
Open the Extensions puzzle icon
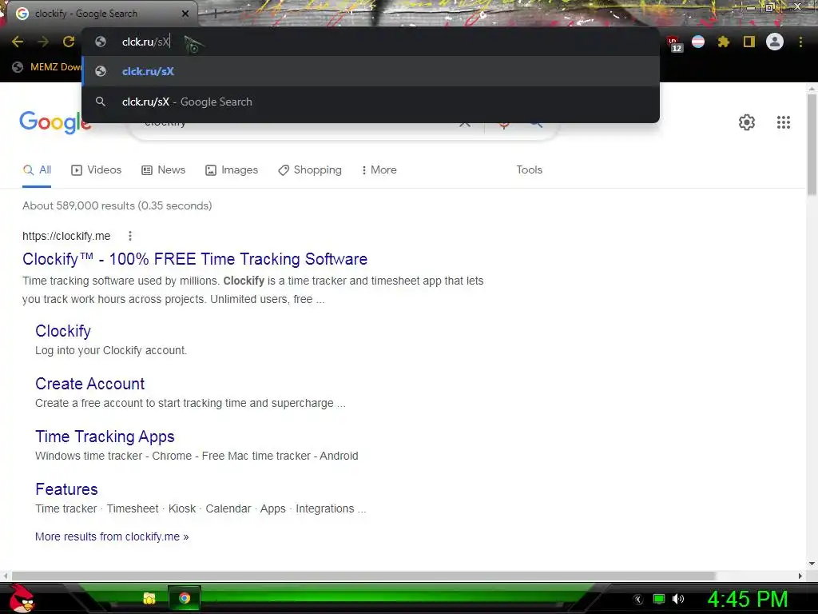tap(724, 42)
